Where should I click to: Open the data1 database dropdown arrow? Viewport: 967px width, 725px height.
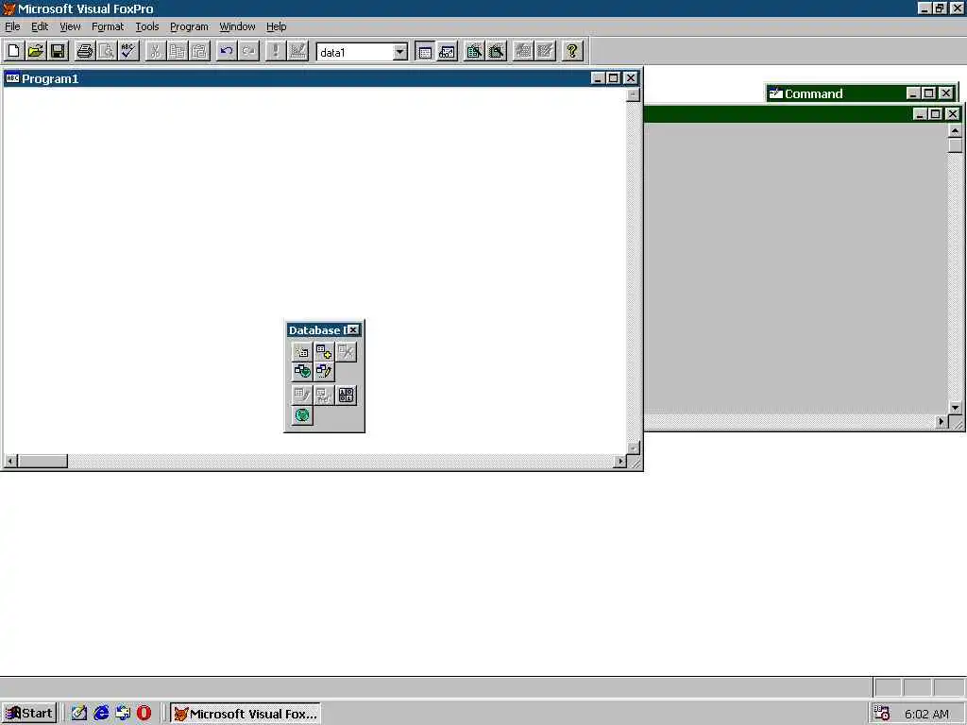(400, 52)
